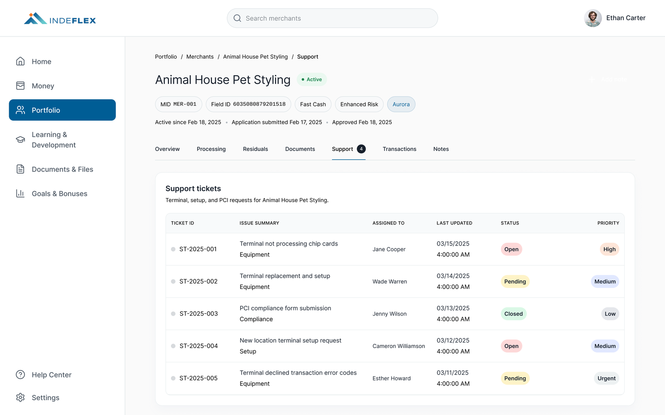Click "PCI compliance form submission" summary
This screenshot has width=665, height=415.
click(x=285, y=308)
